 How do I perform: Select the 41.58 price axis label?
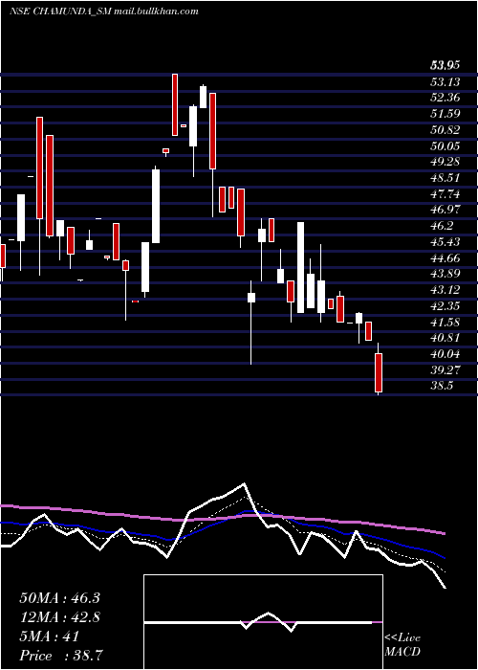click(445, 322)
